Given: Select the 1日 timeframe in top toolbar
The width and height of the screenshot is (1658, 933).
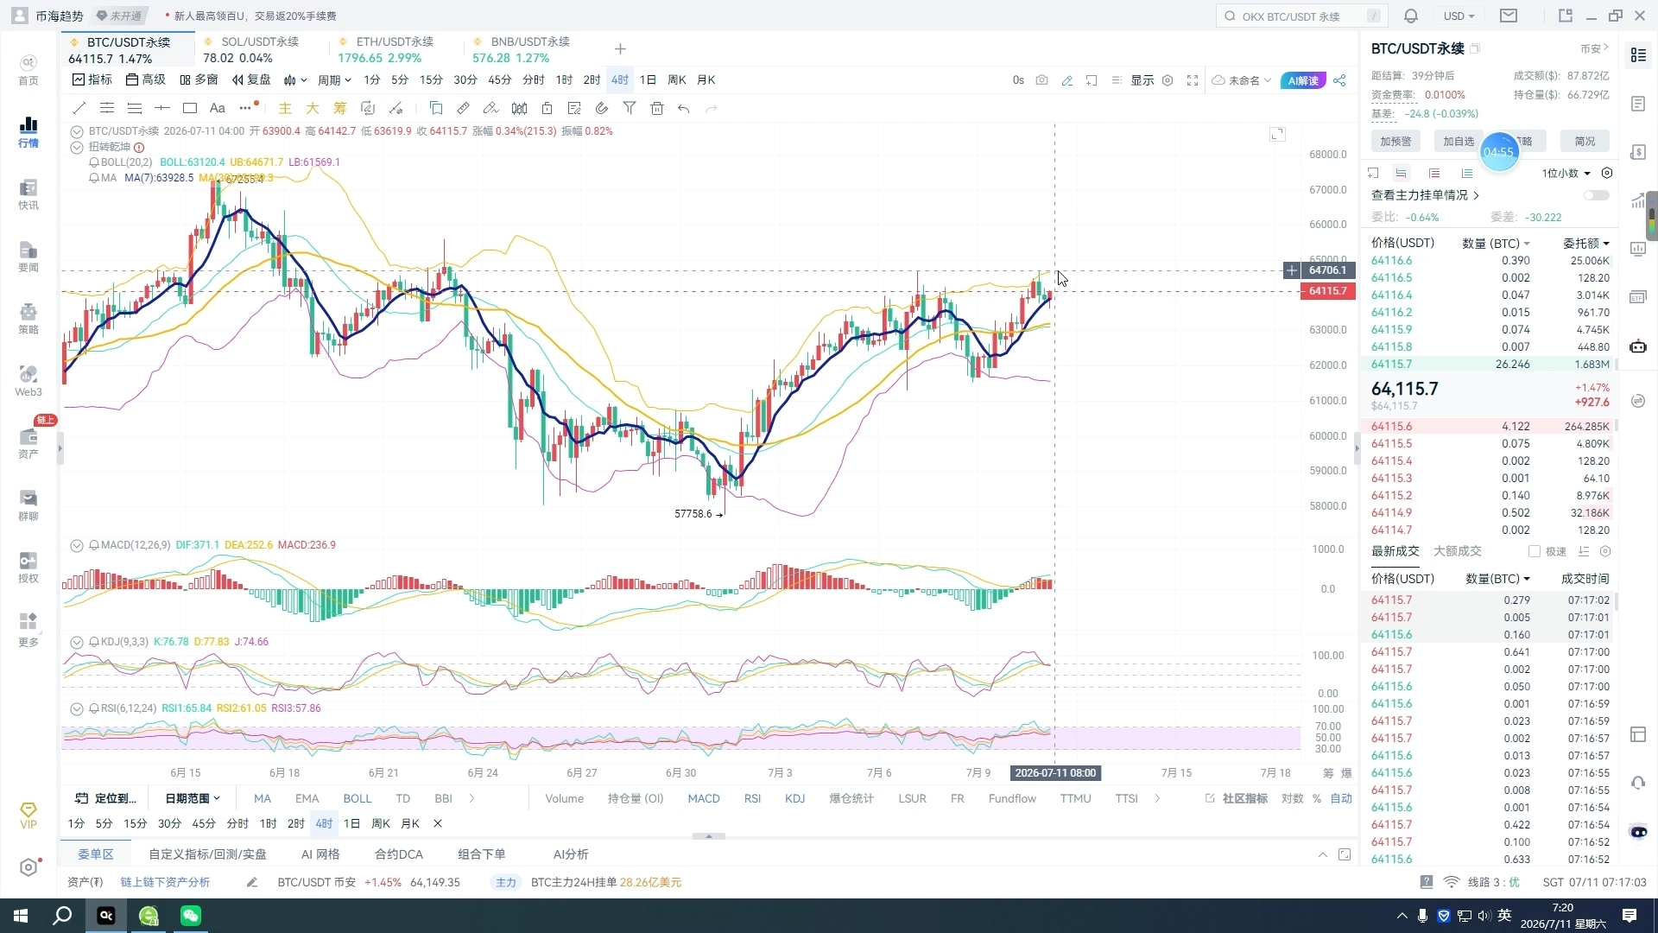Looking at the screenshot, I should 648,80.
